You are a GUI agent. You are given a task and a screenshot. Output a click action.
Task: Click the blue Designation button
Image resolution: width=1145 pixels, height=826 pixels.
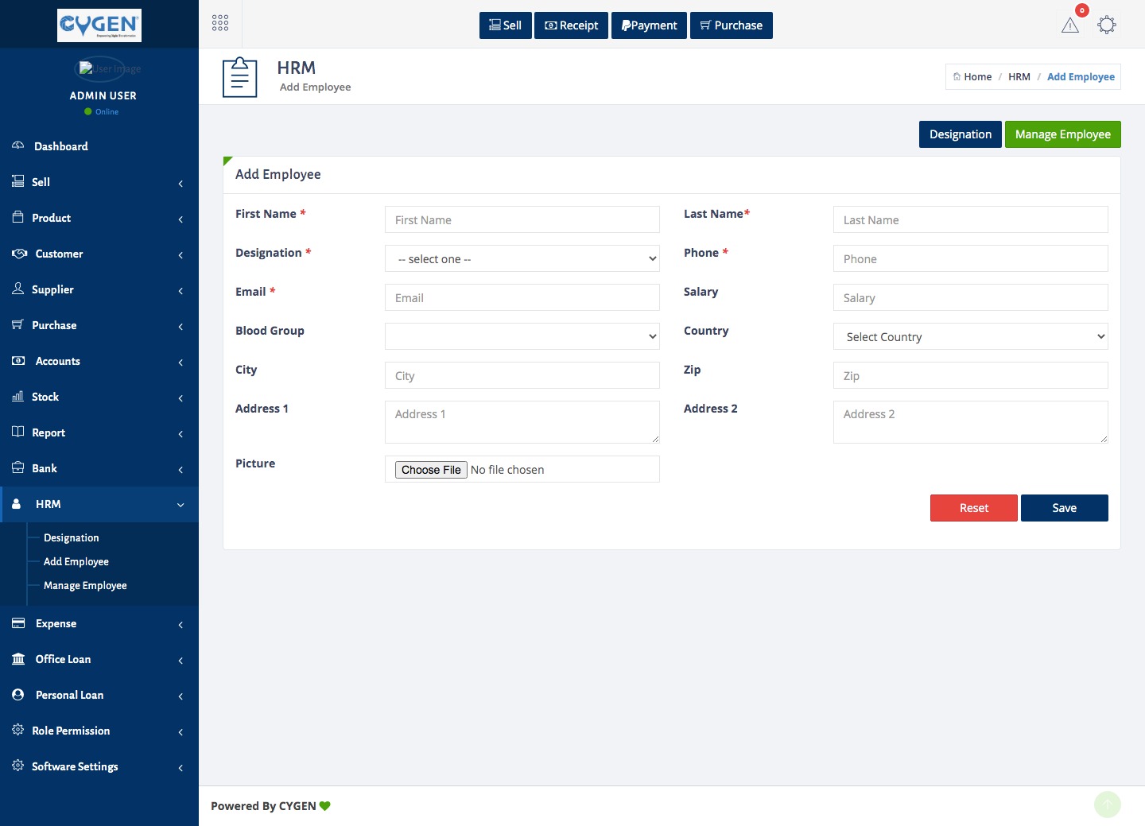(x=961, y=134)
